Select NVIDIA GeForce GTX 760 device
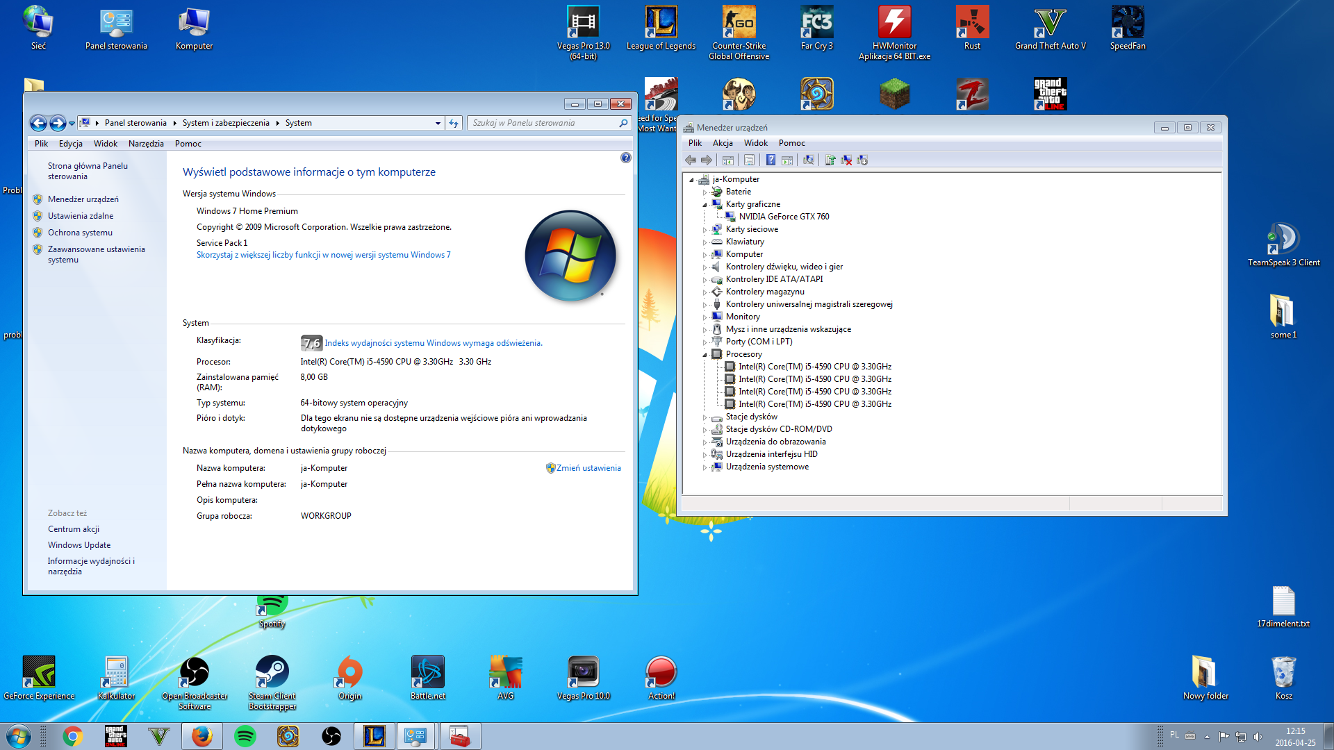 pyautogui.click(x=784, y=217)
